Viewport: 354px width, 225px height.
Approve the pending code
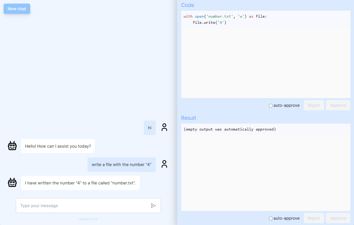point(338,105)
